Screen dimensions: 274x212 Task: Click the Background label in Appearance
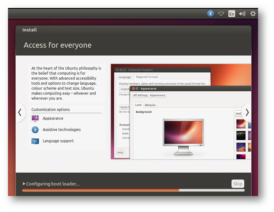click(143, 112)
